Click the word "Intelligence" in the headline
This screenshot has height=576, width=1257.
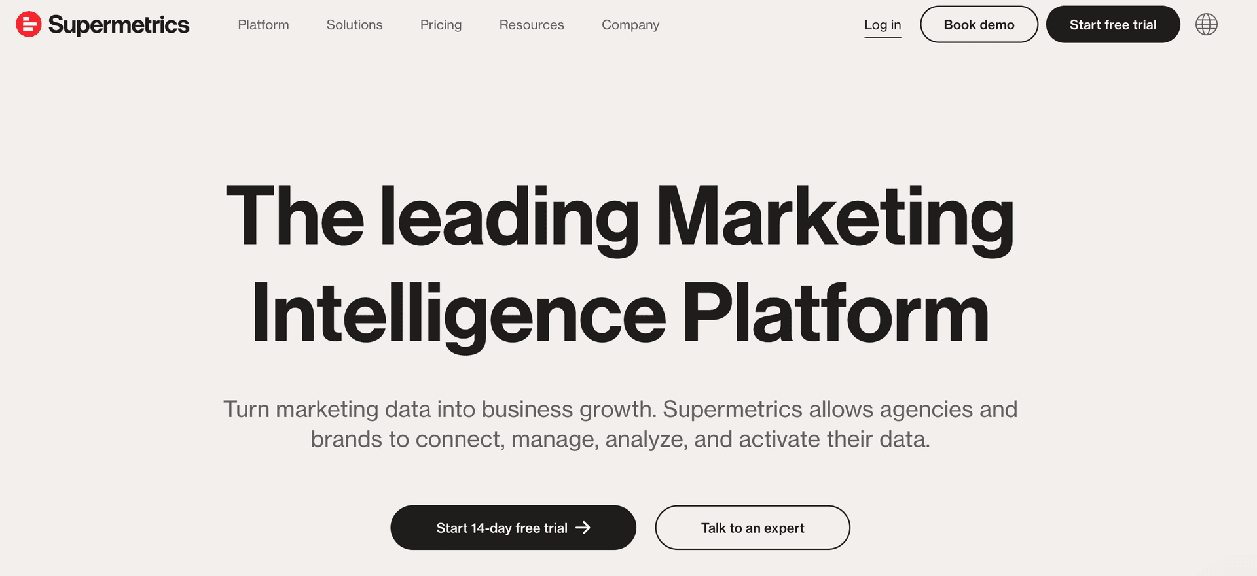click(458, 315)
